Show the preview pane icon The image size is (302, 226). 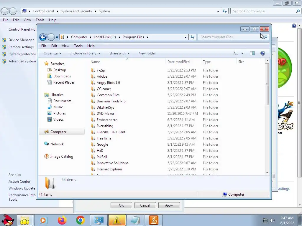click(x=252, y=53)
